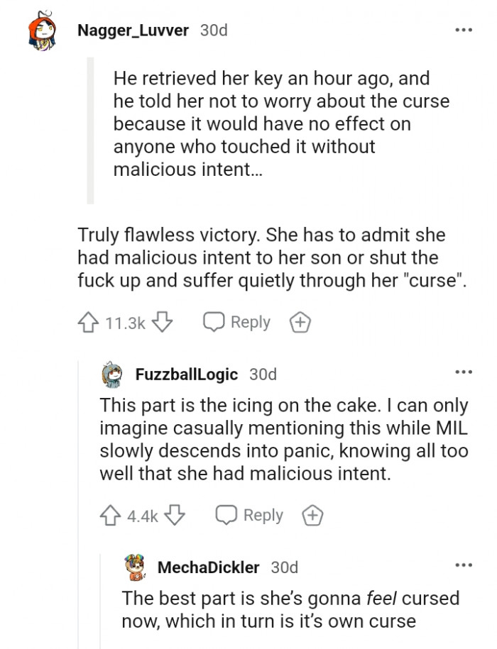The width and height of the screenshot is (497, 649).
Task: Open the overflow menu on Nagger_Luvver's comment
Action: (464, 30)
